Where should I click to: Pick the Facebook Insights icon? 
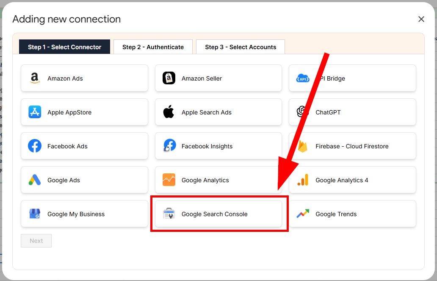click(169, 145)
